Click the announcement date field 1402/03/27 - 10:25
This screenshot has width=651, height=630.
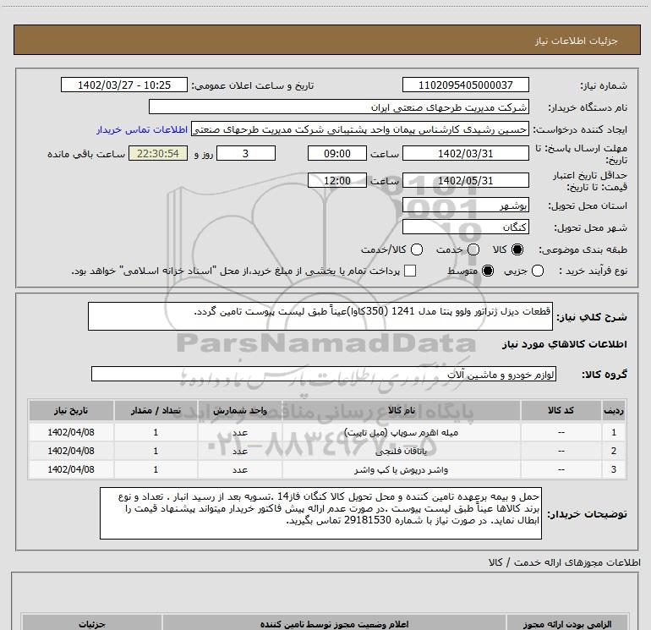pos(124,85)
